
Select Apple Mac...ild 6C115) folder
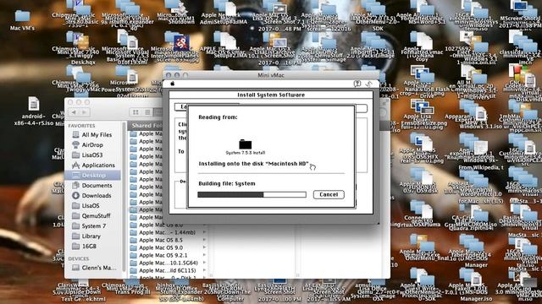169,270
